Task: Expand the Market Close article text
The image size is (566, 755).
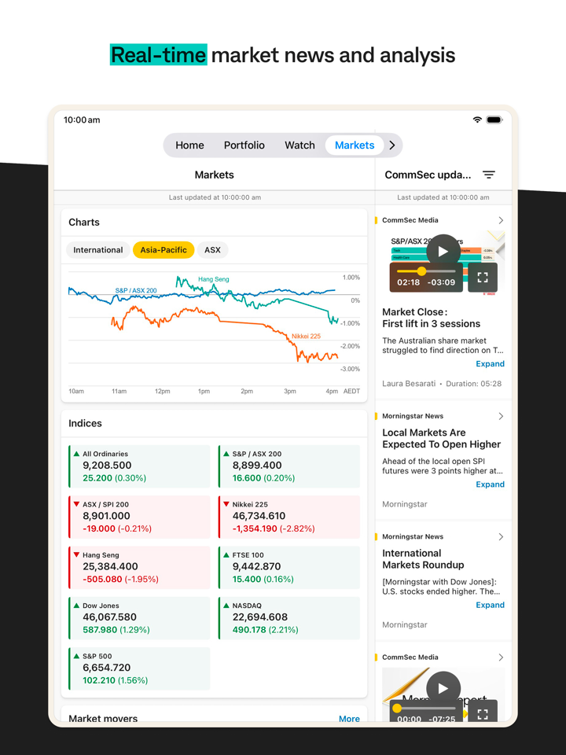Action: coord(490,364)
